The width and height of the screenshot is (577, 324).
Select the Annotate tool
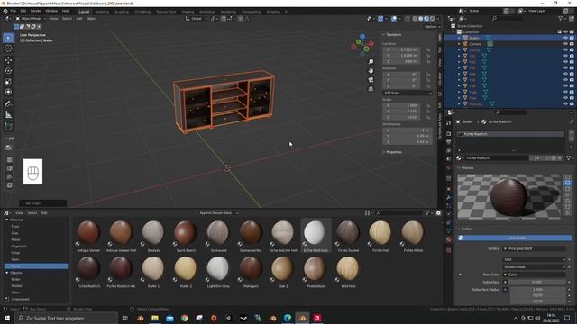point(8,104)
